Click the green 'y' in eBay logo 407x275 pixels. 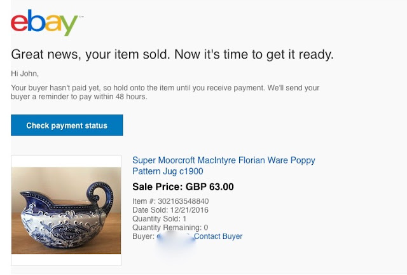[x=69, y=25]
